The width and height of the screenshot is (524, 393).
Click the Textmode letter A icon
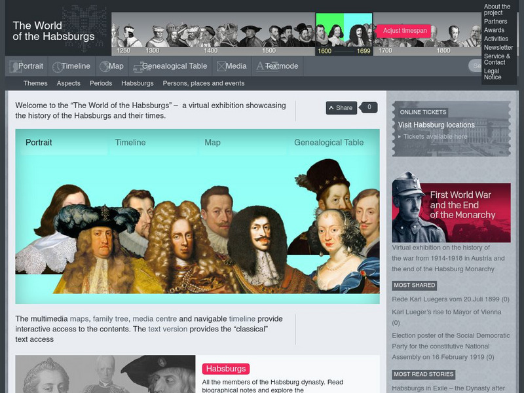tap(260, 66)
